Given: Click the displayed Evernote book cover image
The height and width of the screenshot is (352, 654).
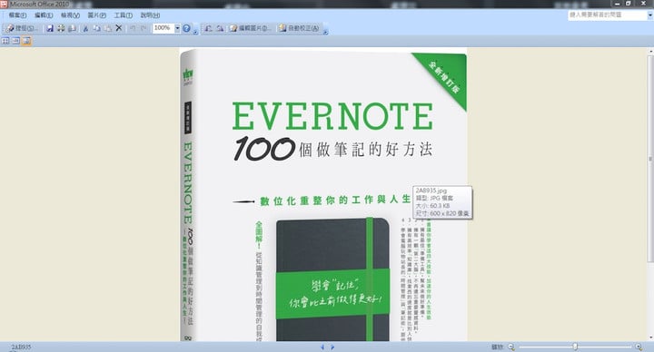Looking at the screenshot, I should (323, 194).
